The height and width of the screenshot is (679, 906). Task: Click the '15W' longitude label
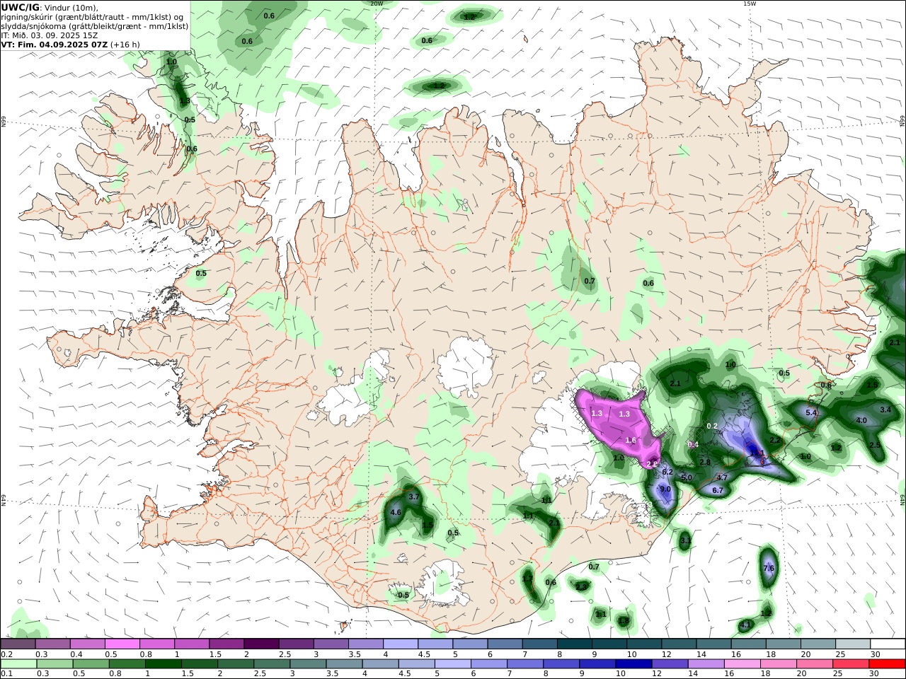(x=749, y=4)
